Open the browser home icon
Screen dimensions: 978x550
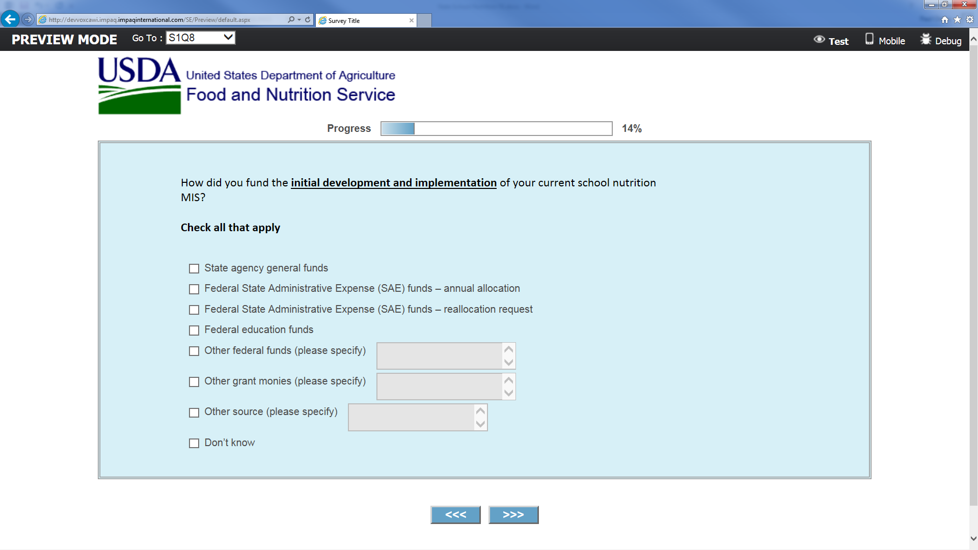point(945,19)
